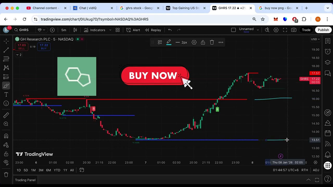Click the Trade button
The image size is (333, 187).
tap(306, 30)
